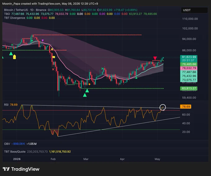Click the TradingView logo
211x176 pixels.
(x=21, y=169)
